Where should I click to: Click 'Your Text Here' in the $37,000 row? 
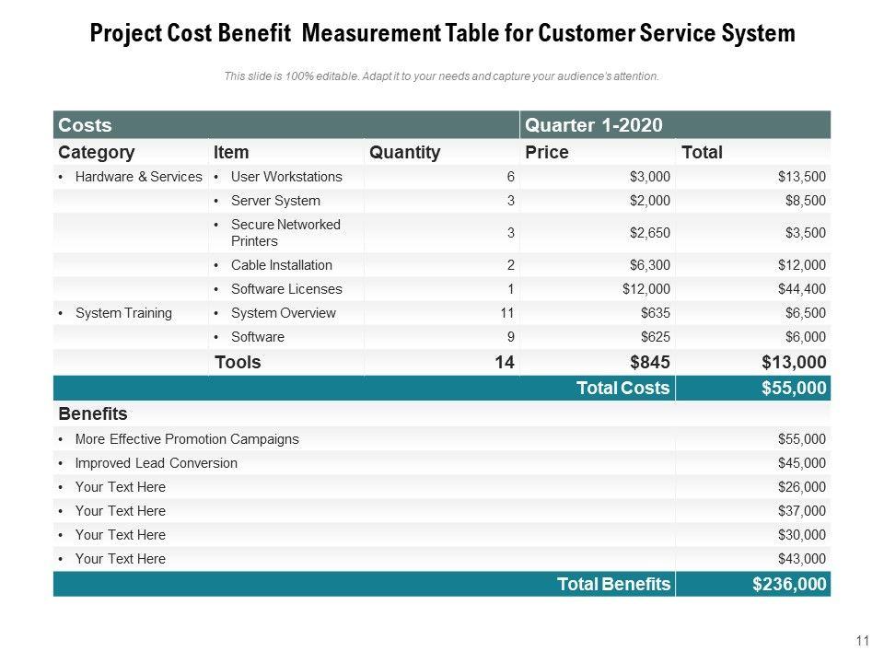120,511
